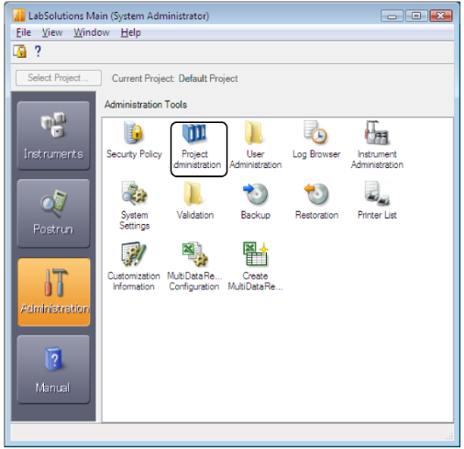Launch the Log Browser
The width and height of the screenshot is (464, 449).
(x=316, y=140)
